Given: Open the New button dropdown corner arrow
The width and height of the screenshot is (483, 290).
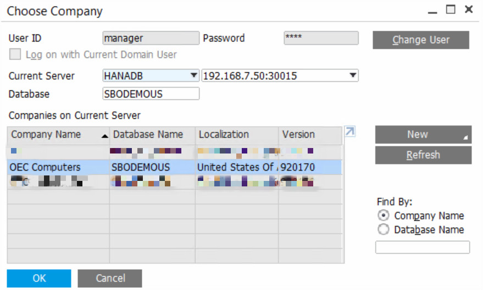Looking at the screenshot, I should (x=466, y=138).
